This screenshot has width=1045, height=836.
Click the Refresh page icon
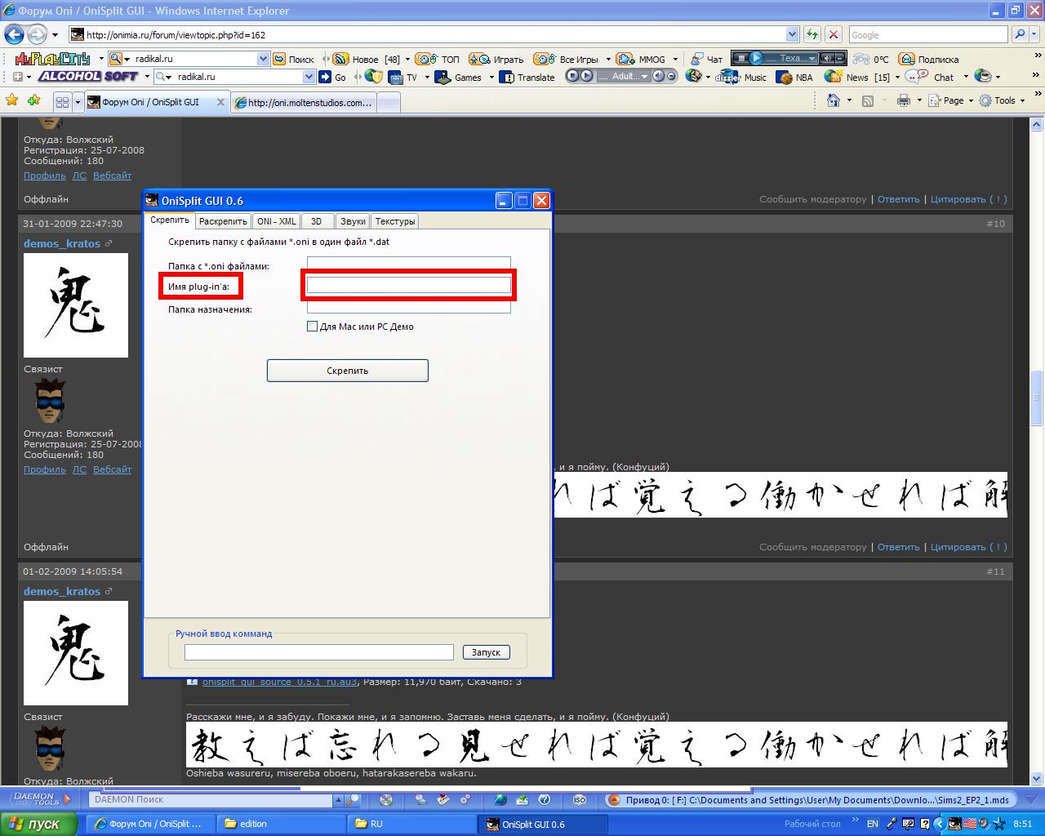tap(812, 34)
